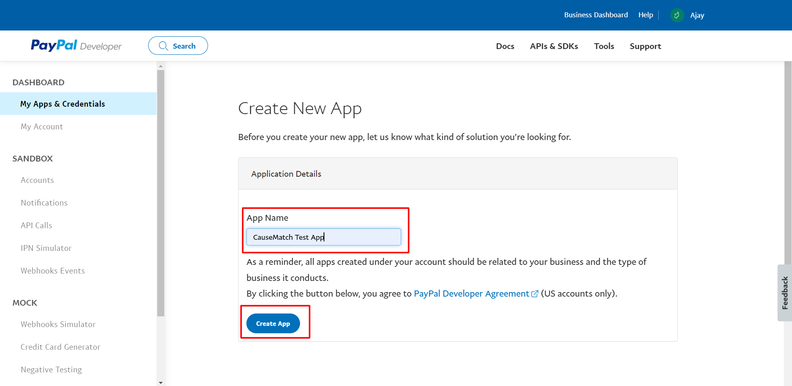This screenshot has height=386, width=792.
Task: Select My Apps & Credentials
Action: [78, 104]
